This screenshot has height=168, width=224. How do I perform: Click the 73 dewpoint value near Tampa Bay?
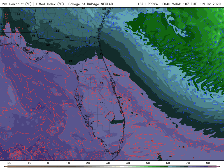click(78, 96)
